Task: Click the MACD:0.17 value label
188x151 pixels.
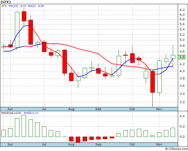Action: (31, 113)
